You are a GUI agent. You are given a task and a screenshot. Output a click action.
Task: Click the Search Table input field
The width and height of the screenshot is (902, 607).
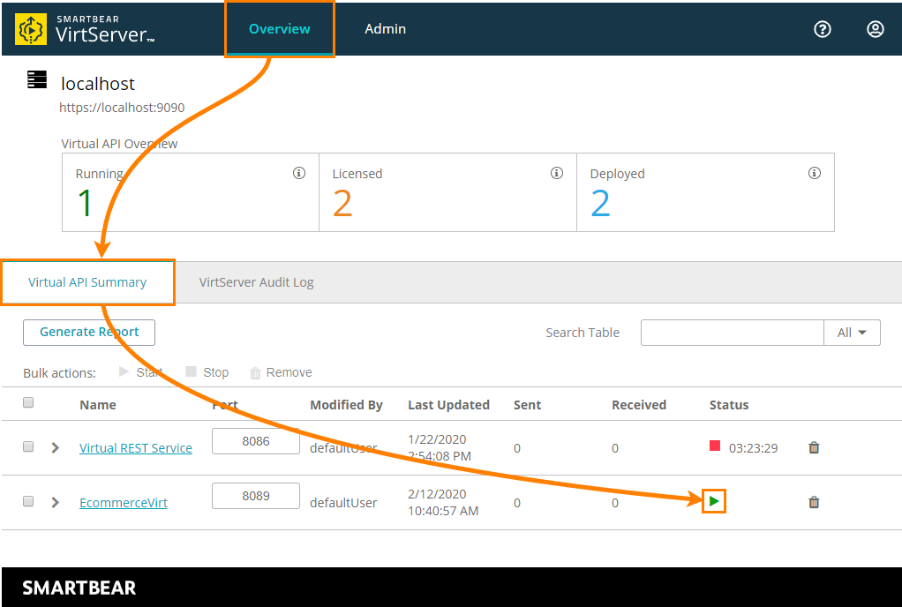point(733,333)
